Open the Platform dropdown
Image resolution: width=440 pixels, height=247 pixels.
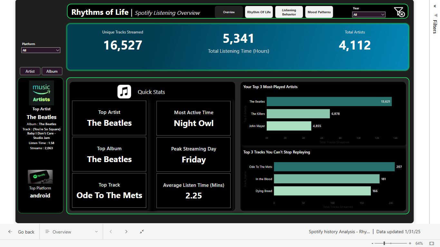(41, 50)
